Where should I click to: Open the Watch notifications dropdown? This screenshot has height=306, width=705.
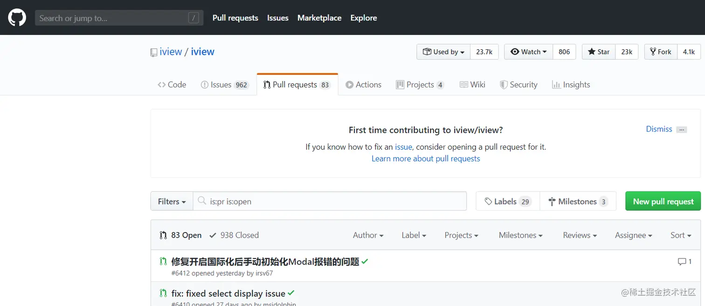tap(528, 52)
